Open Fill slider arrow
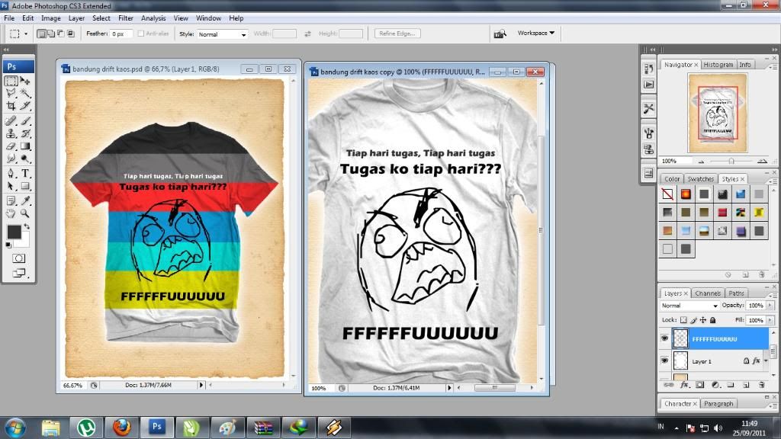Screen dimensions: 781x439 [770, 320]
